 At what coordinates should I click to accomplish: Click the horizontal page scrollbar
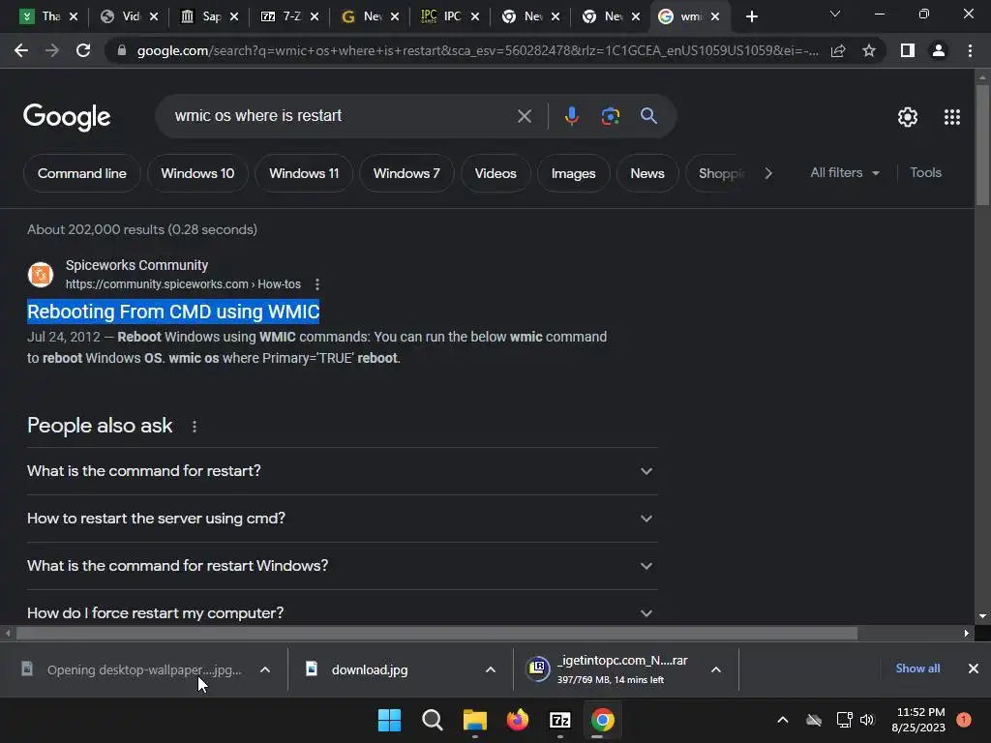436,633
